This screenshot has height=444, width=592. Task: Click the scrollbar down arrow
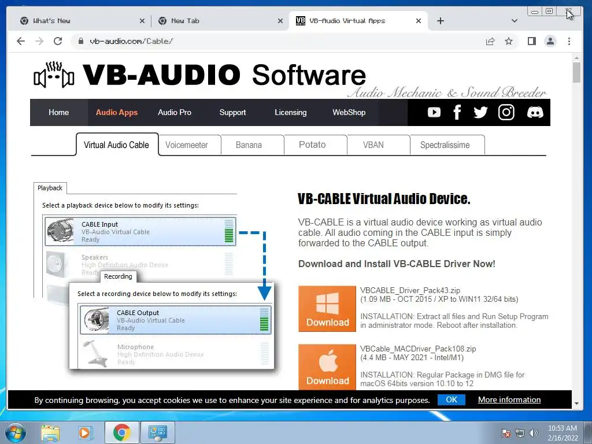coord(576,404)
